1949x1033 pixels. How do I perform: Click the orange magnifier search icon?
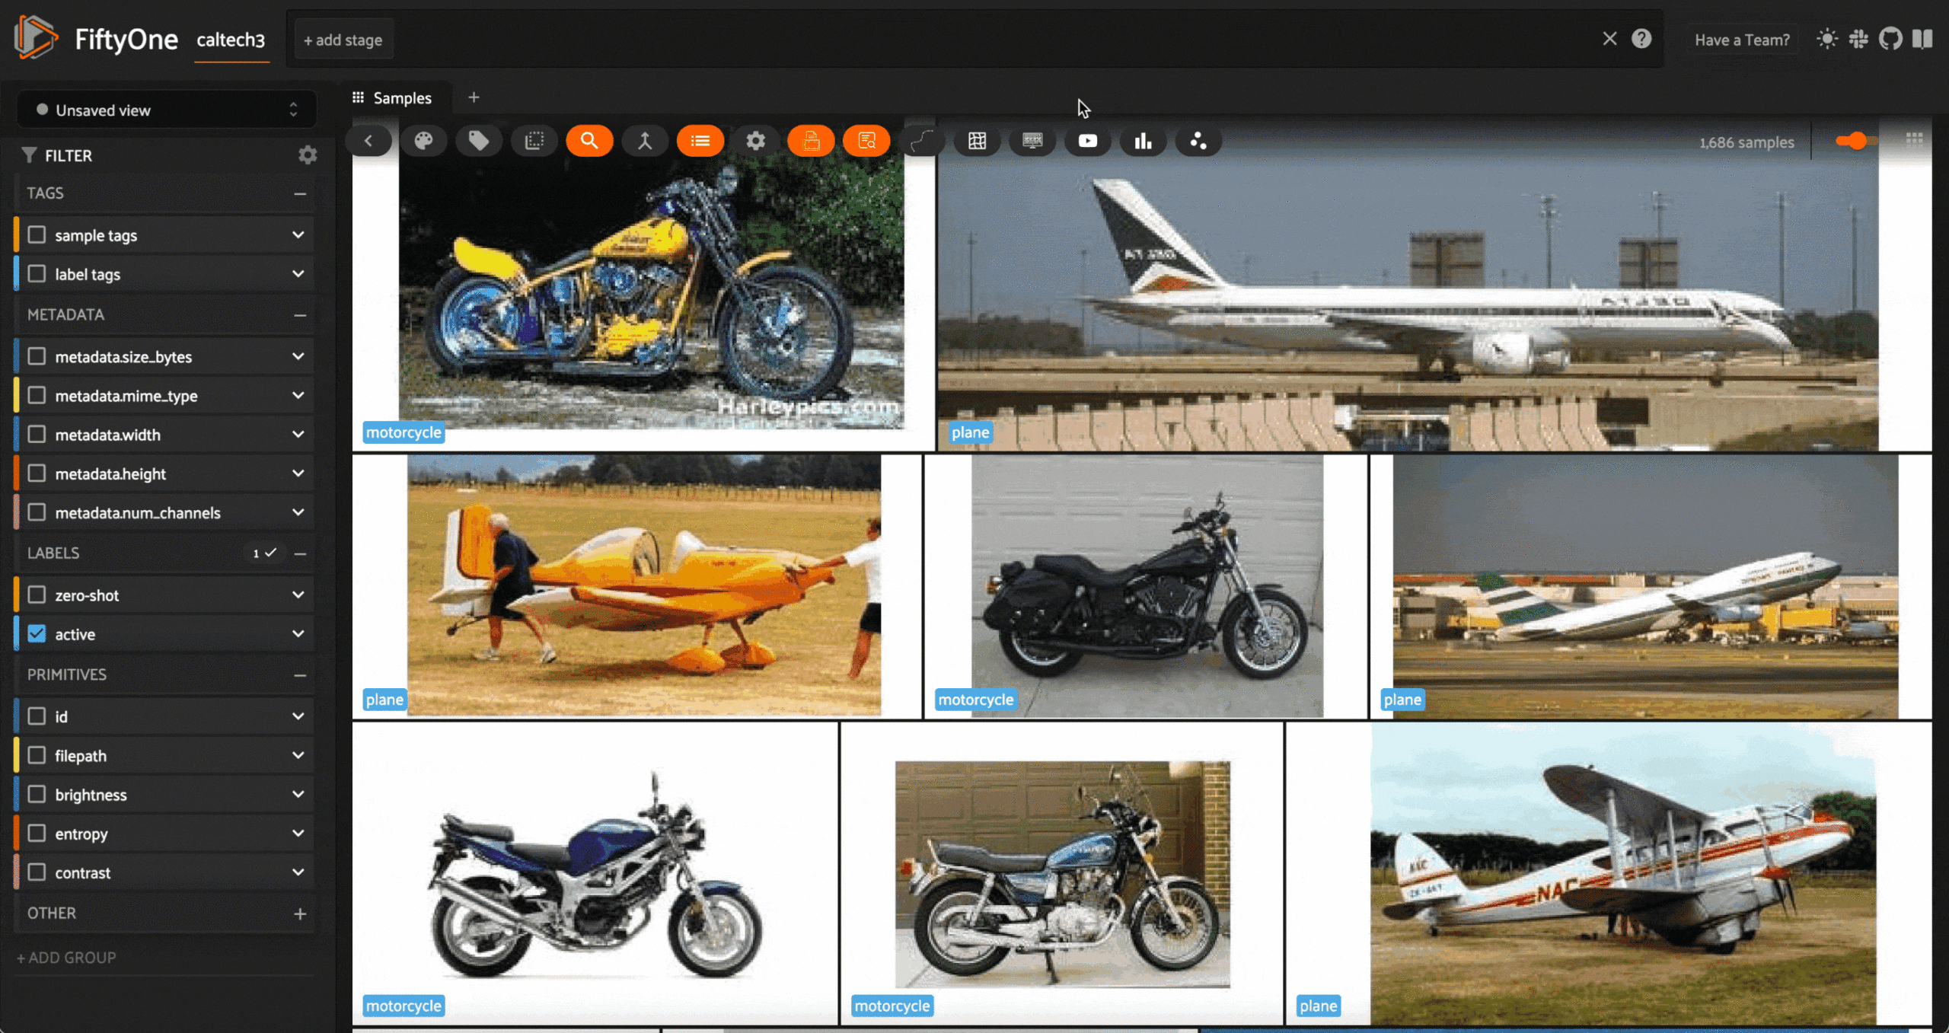(x=589, y=141)
